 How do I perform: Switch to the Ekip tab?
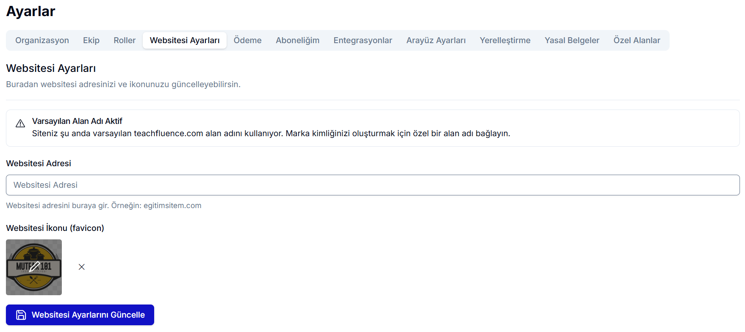(x=91, y=40)
